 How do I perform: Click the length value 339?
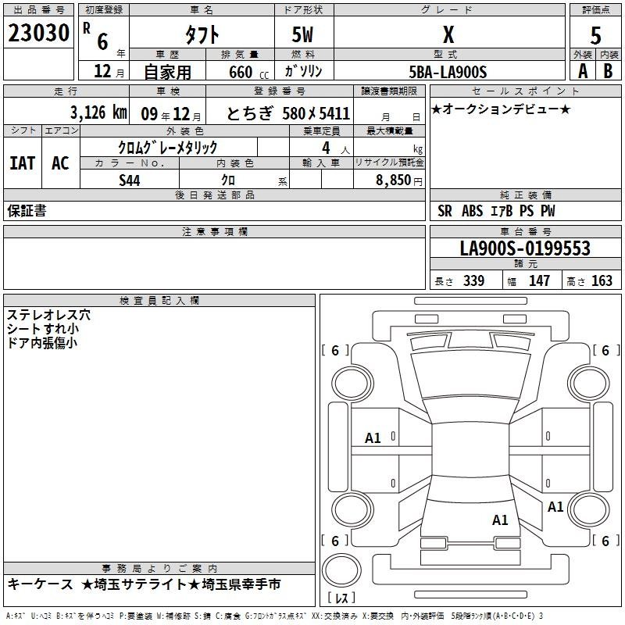pyautogui.click(x=474, y=280)
